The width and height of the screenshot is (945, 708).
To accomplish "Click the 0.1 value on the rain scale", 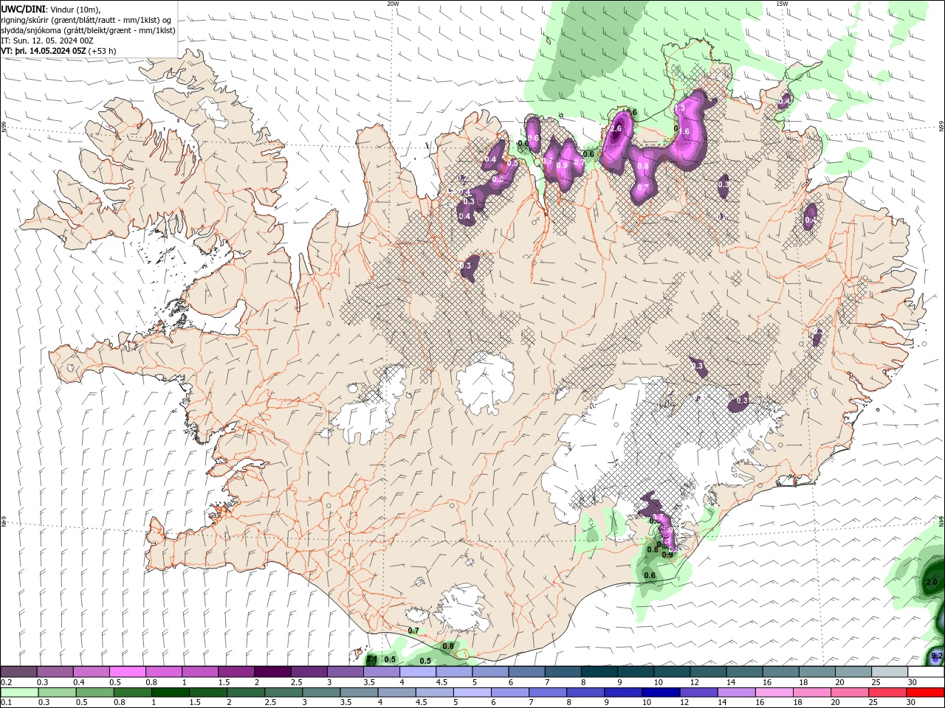I will pos(7,703).
